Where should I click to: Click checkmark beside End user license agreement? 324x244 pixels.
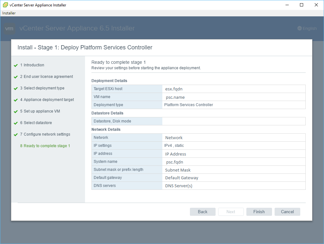pyautogui.click(x=16, y=77)
